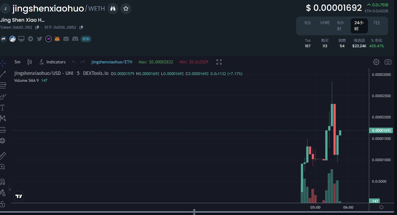Screen dimensions: 397x215
Task: Switch chart to jingshenxiaohuo/ETH pricing
Action: point(112,62)
